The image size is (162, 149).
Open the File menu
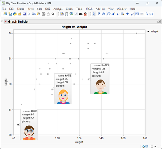point(4,9)
